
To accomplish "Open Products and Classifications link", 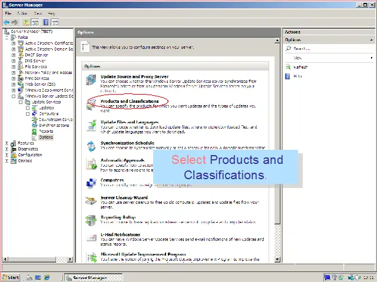I will click(130, 101).
